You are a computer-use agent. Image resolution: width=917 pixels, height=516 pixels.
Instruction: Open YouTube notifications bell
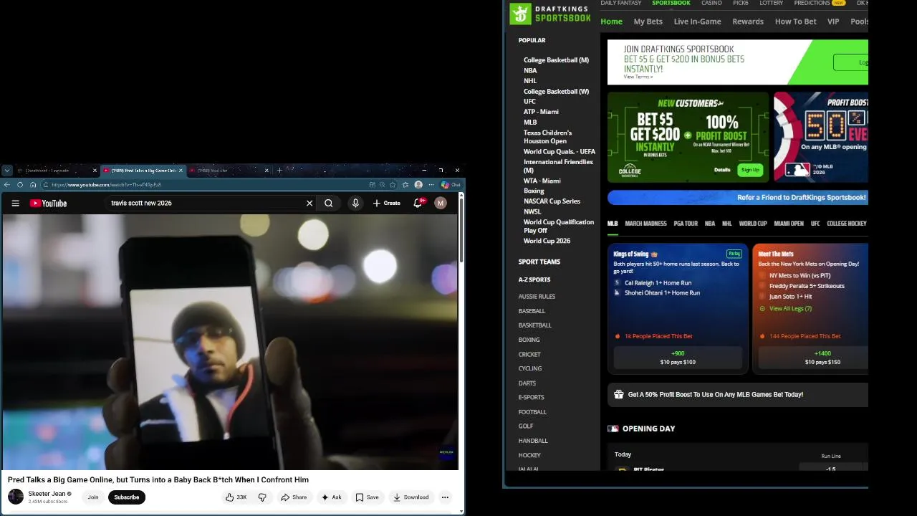click(418, 203)
